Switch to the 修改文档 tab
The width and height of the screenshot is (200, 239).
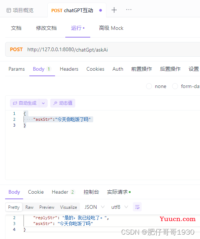[x=46, y=28]
